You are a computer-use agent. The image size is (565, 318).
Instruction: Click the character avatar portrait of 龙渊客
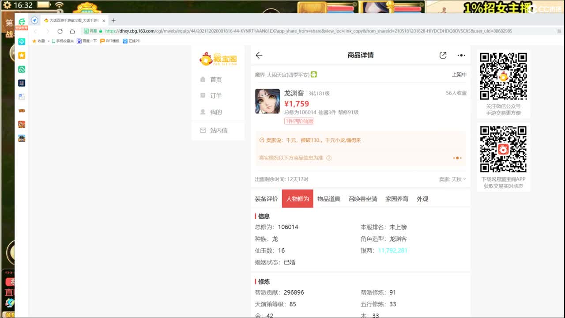[x=267, y=101]
